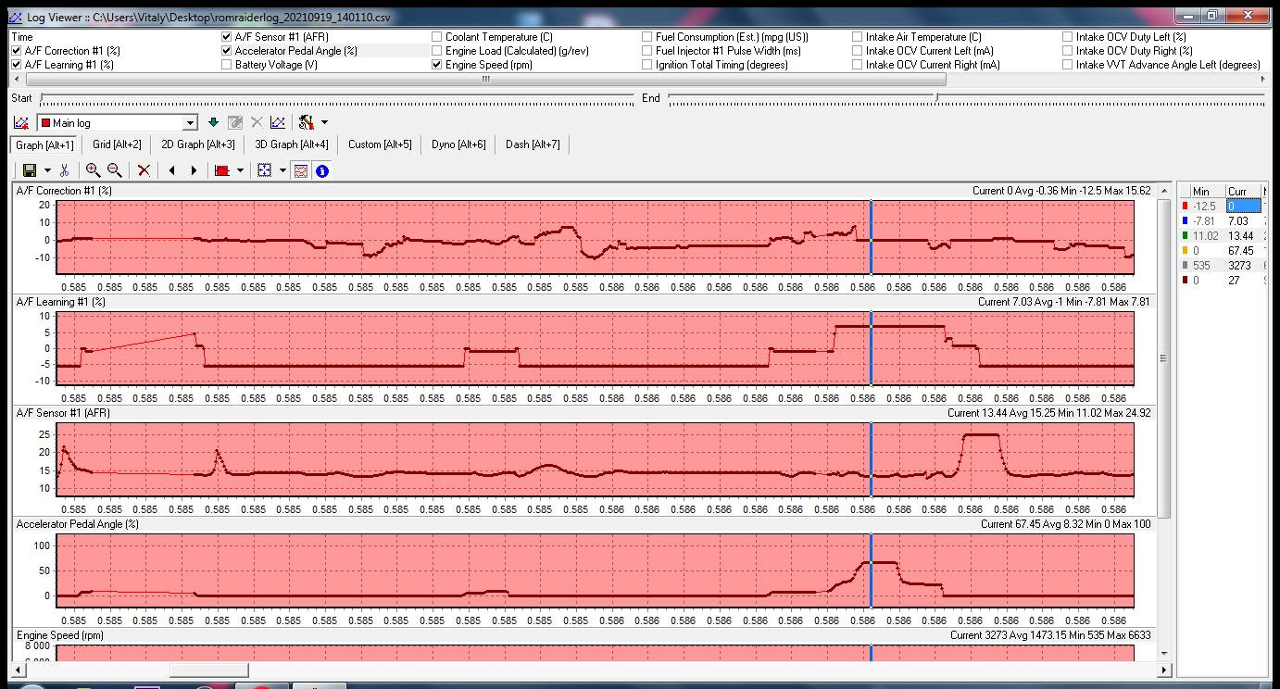Screen dimensions: 1280x689
Task: Click red swatch in the -12.5 row
Action: 1186,207
